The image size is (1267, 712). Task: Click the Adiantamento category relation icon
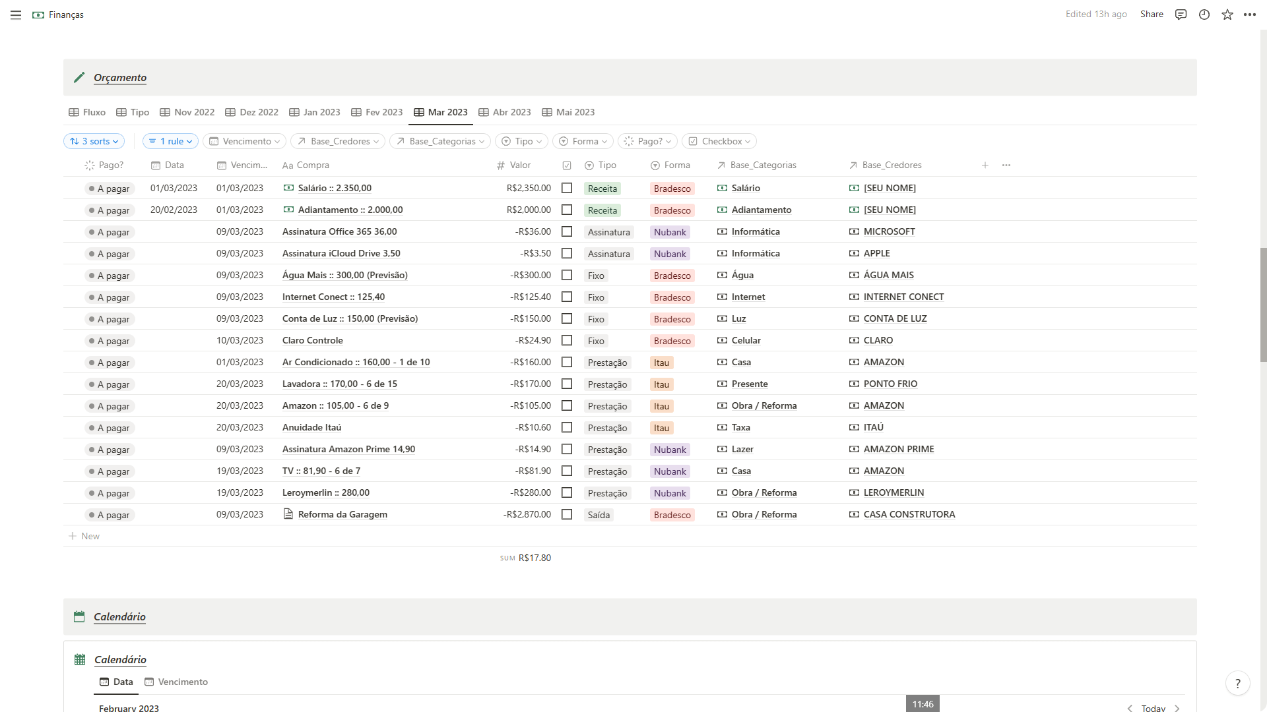[722, 210]
